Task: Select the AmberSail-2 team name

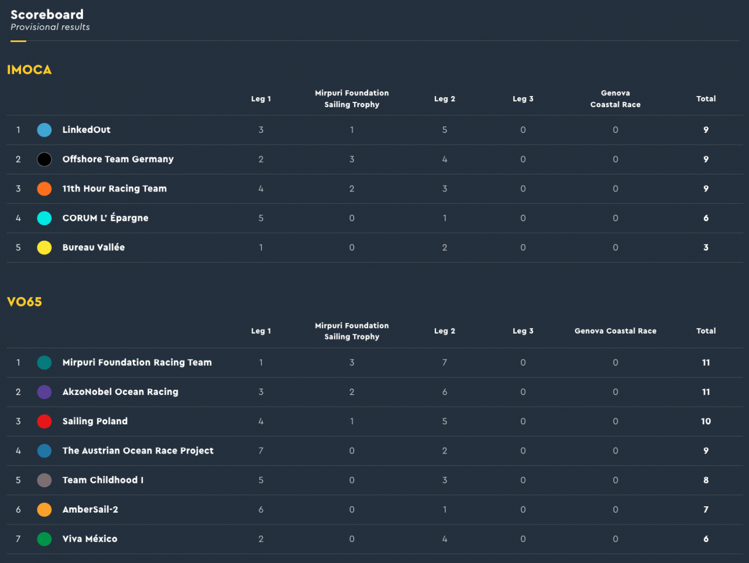Action: coord(90,510)
